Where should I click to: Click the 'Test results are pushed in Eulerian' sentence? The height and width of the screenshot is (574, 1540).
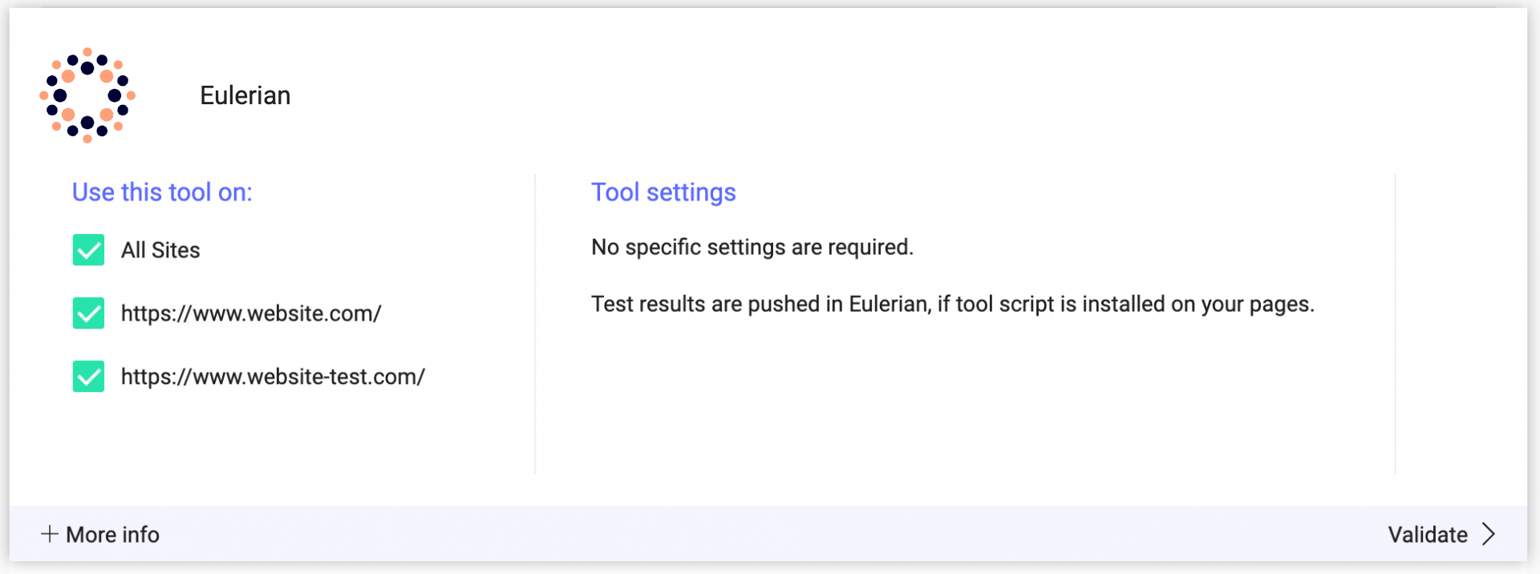tap(953, 305)
